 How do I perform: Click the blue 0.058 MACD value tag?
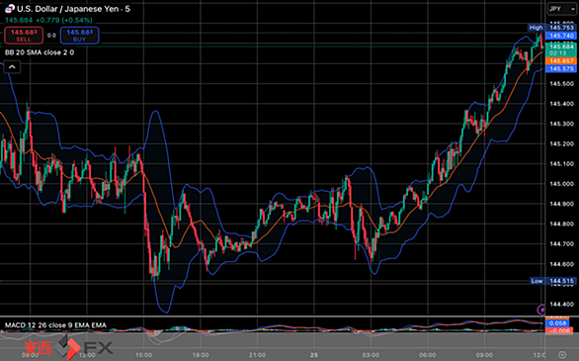[x=558, y=323]
